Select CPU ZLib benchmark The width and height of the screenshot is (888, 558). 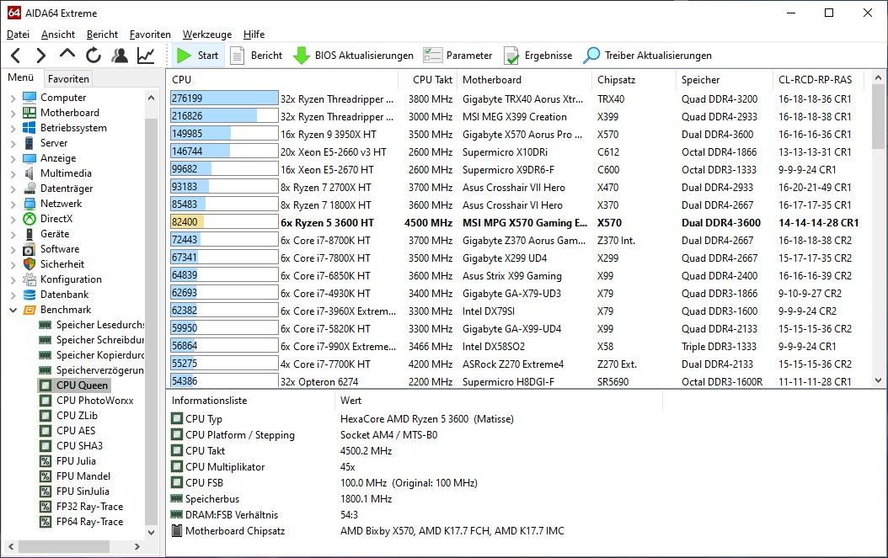68,416
